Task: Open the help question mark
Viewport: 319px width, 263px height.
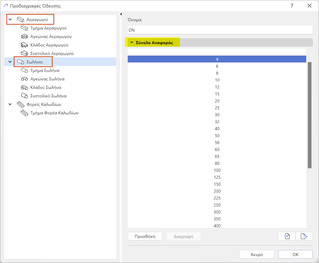Action: [292, 6]
